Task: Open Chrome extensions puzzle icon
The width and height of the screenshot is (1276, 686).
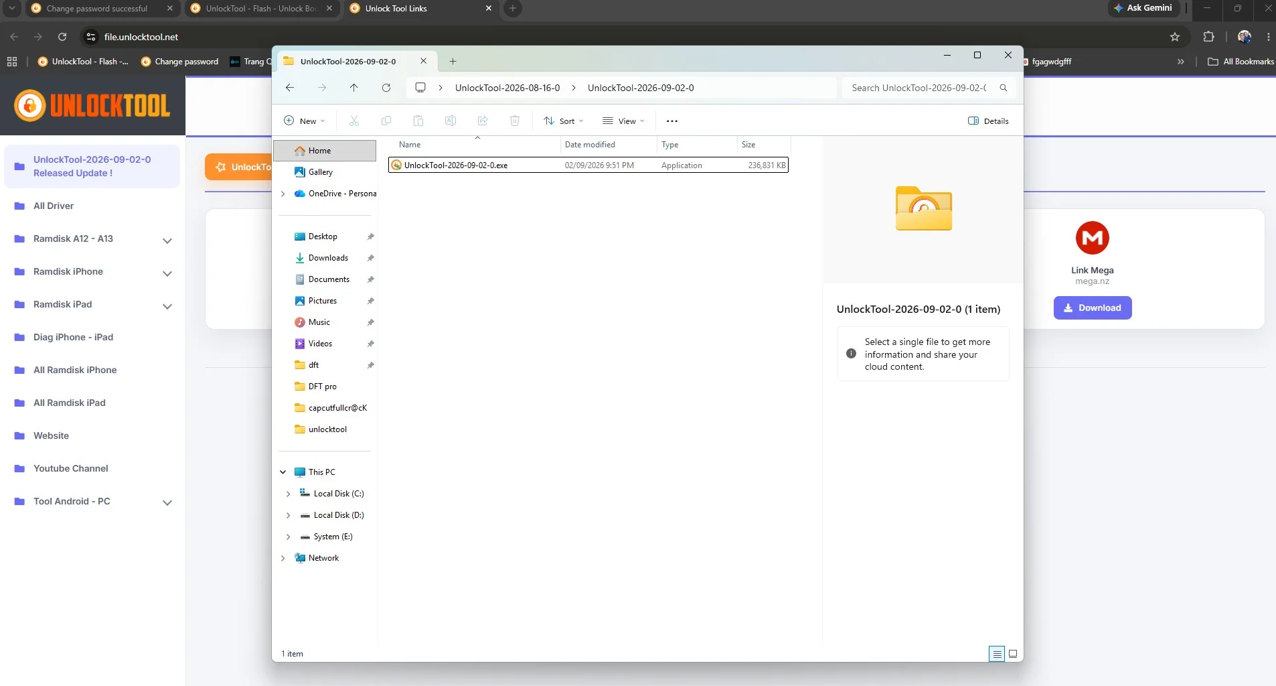Action: [1208, 37]
